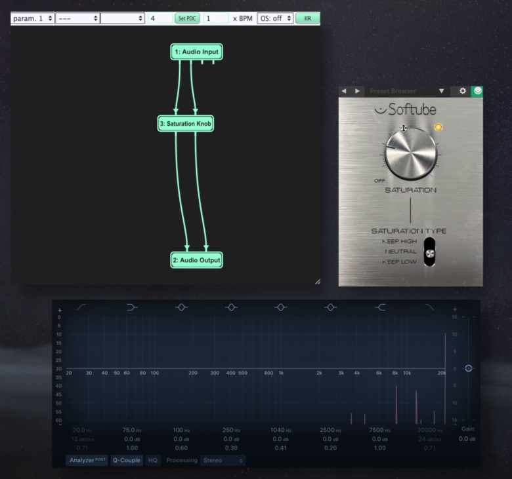Click the PDC value field showing 4

pos(160,18)
